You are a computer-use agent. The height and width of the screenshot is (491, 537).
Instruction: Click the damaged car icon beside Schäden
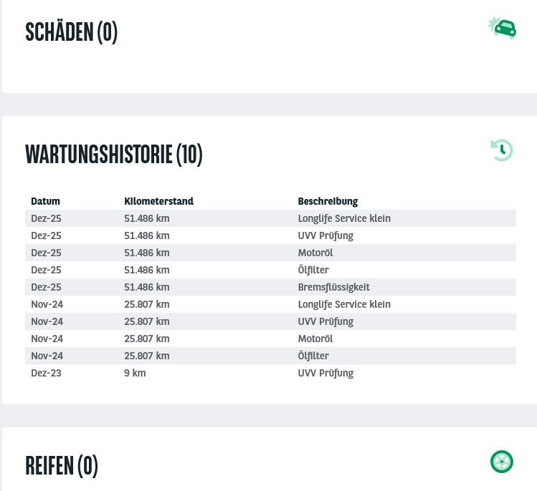point(503,29)
